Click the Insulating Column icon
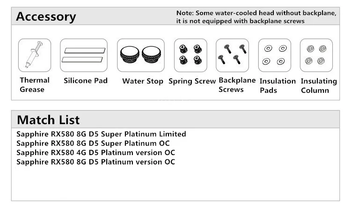Viewport: 351px width, 208px height. click(x=316, y=55)
